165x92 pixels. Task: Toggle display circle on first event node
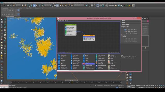tap(75, 34)
